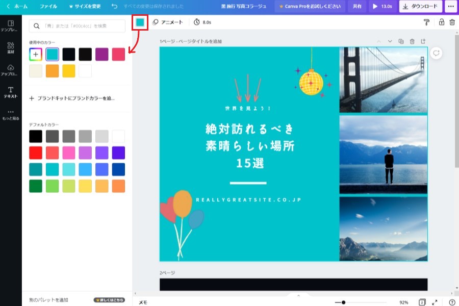459x306 pixels.
Task: Toggle the lock icon in the toolbar
Action: click(441, 22)
